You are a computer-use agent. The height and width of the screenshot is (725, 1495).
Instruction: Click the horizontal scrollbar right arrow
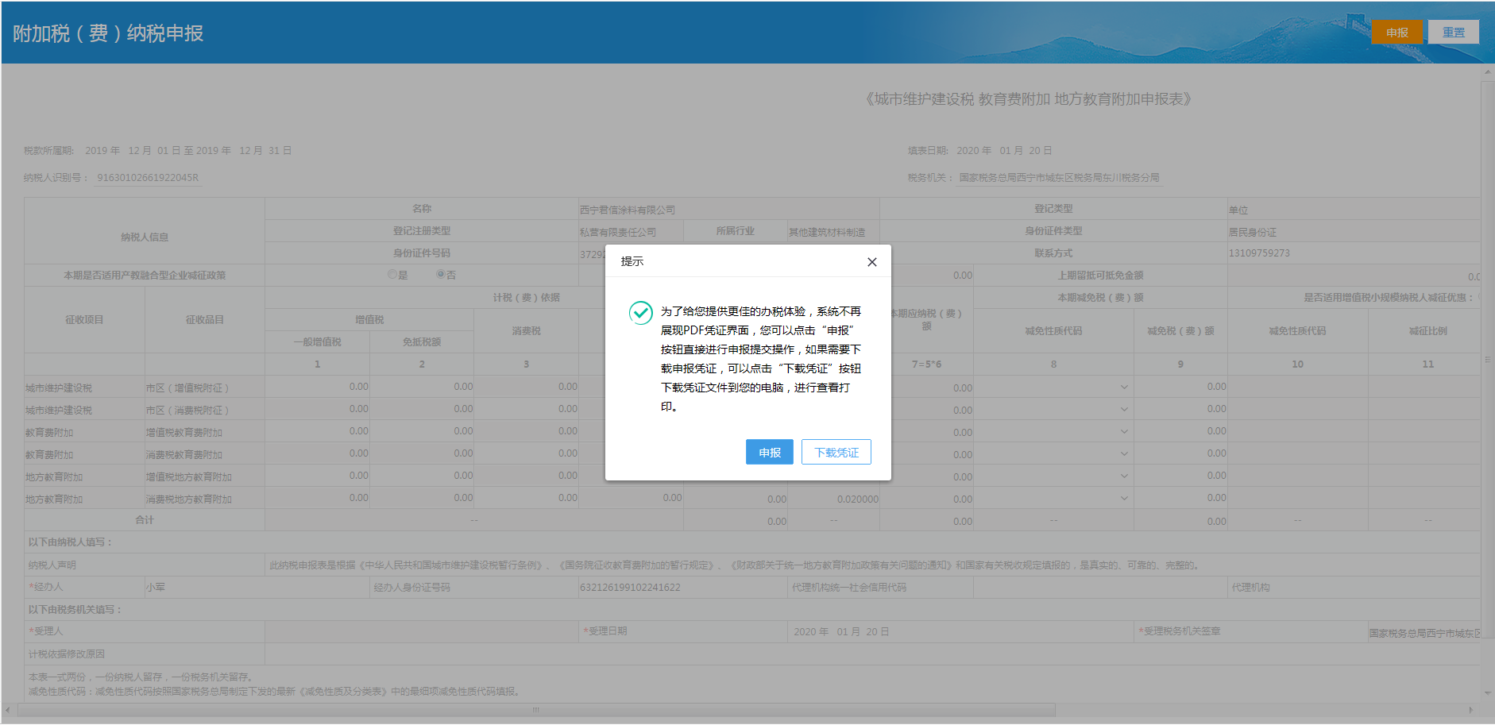coord(1470,710)
